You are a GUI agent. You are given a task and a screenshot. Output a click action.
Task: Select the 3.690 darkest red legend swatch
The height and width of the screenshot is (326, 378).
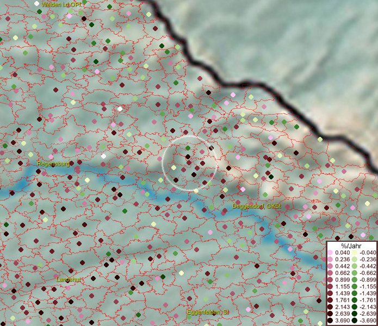[330, 321]
